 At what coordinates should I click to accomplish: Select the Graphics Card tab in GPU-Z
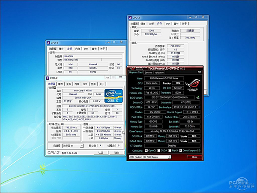pos(135,72)
